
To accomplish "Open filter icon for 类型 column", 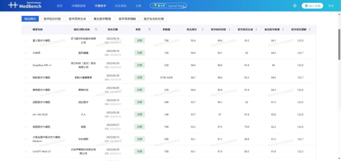I will (150, 30).
